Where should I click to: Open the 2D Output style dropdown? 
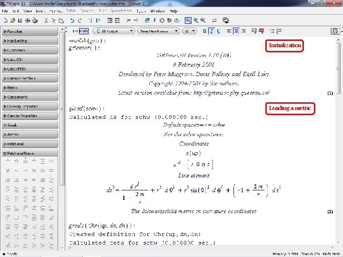point(114,31)
